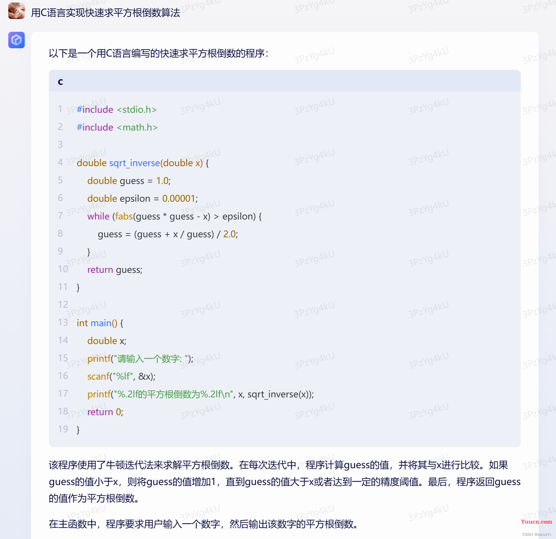Click the intro line 以下是一个用C语言编写
556x539 pixels.
pos(159,53)
